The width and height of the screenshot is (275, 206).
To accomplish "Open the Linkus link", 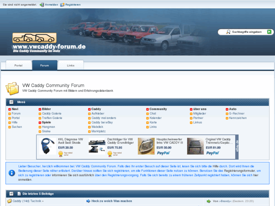I will point(197,122).
